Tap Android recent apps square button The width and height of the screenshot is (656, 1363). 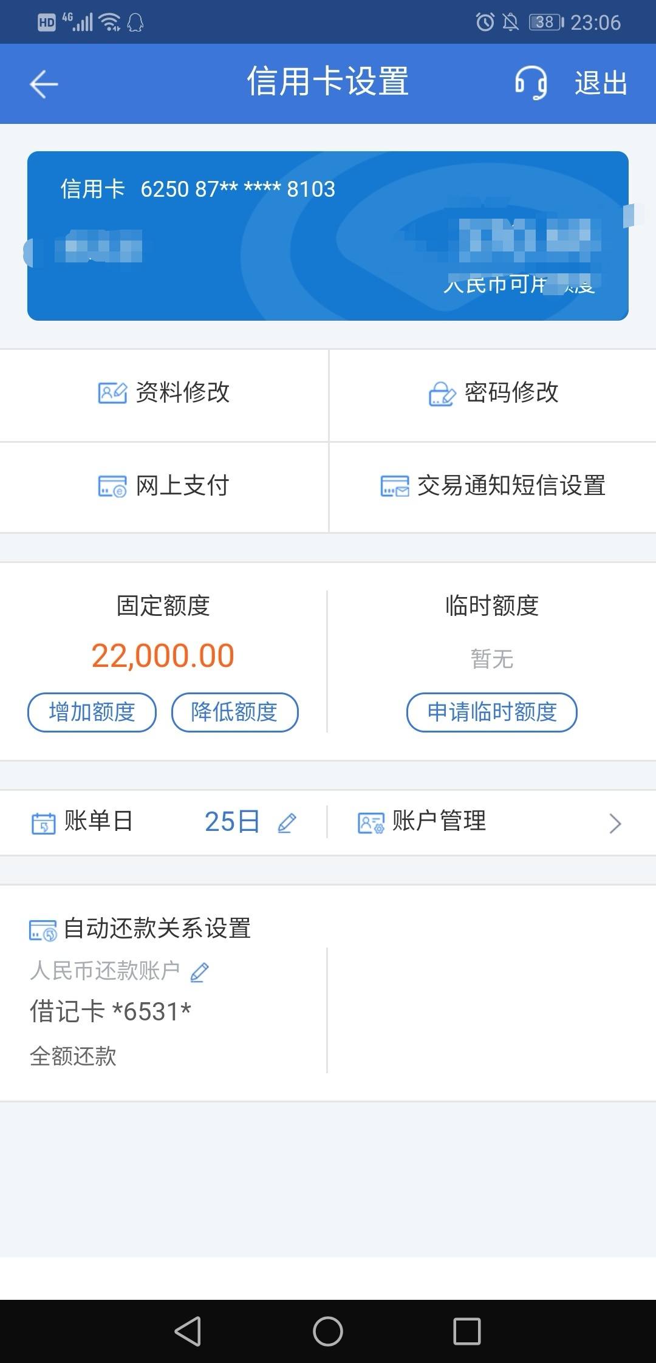[x=467, y=1331]
